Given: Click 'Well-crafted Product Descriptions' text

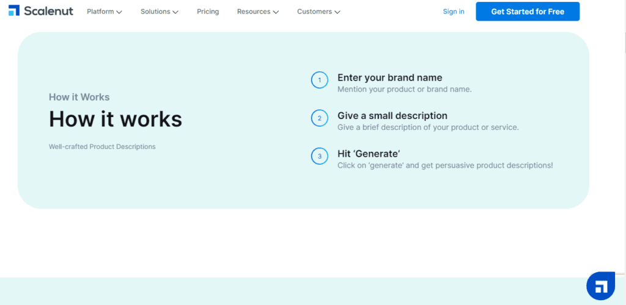Looking at the screenshot, I should click(x=102, y=146).
